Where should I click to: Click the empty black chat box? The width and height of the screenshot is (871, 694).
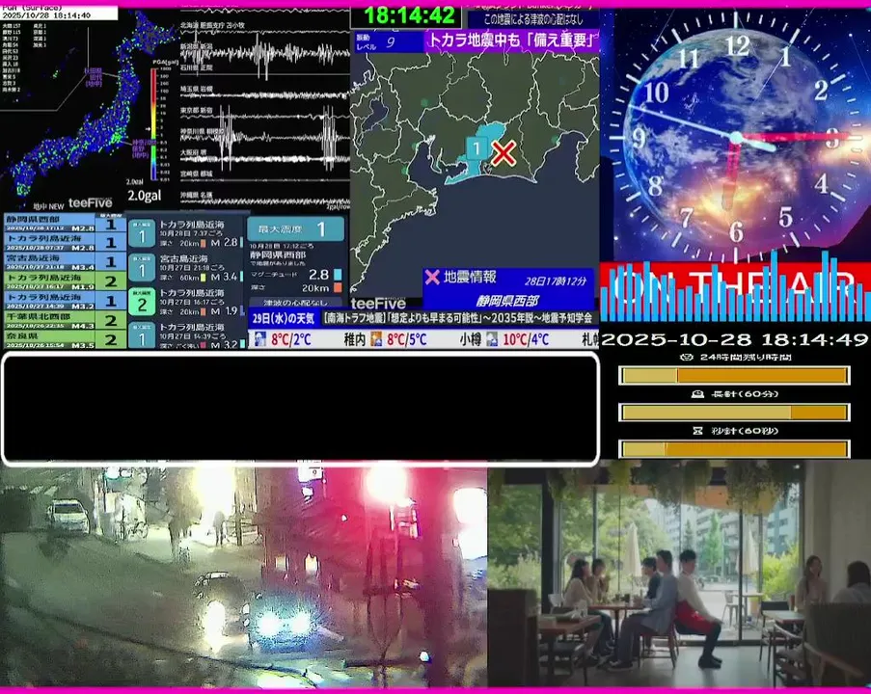pos(301,409)
